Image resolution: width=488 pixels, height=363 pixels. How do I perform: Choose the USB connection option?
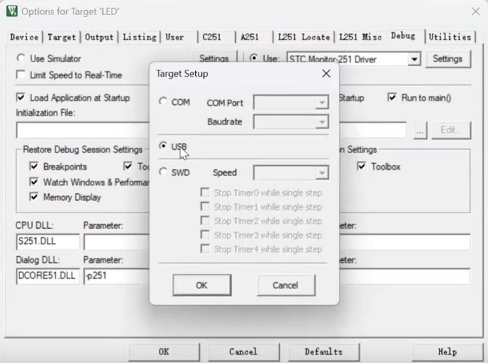click(x=163, y=146)
